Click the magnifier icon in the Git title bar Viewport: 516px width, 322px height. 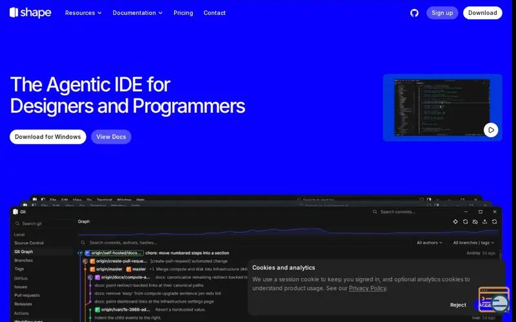click(x=375, y=212)
